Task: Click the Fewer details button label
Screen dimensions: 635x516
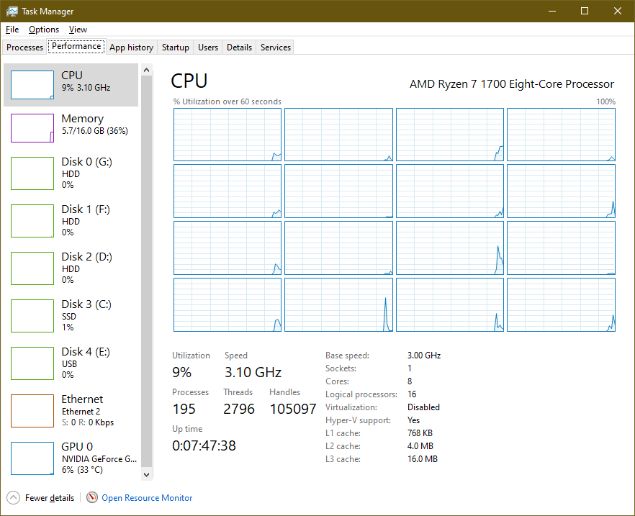Action: click(x=50, y=498)
